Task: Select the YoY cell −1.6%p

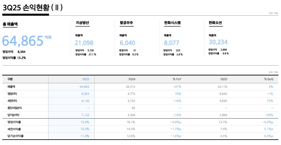Action: tap(176, 136)
